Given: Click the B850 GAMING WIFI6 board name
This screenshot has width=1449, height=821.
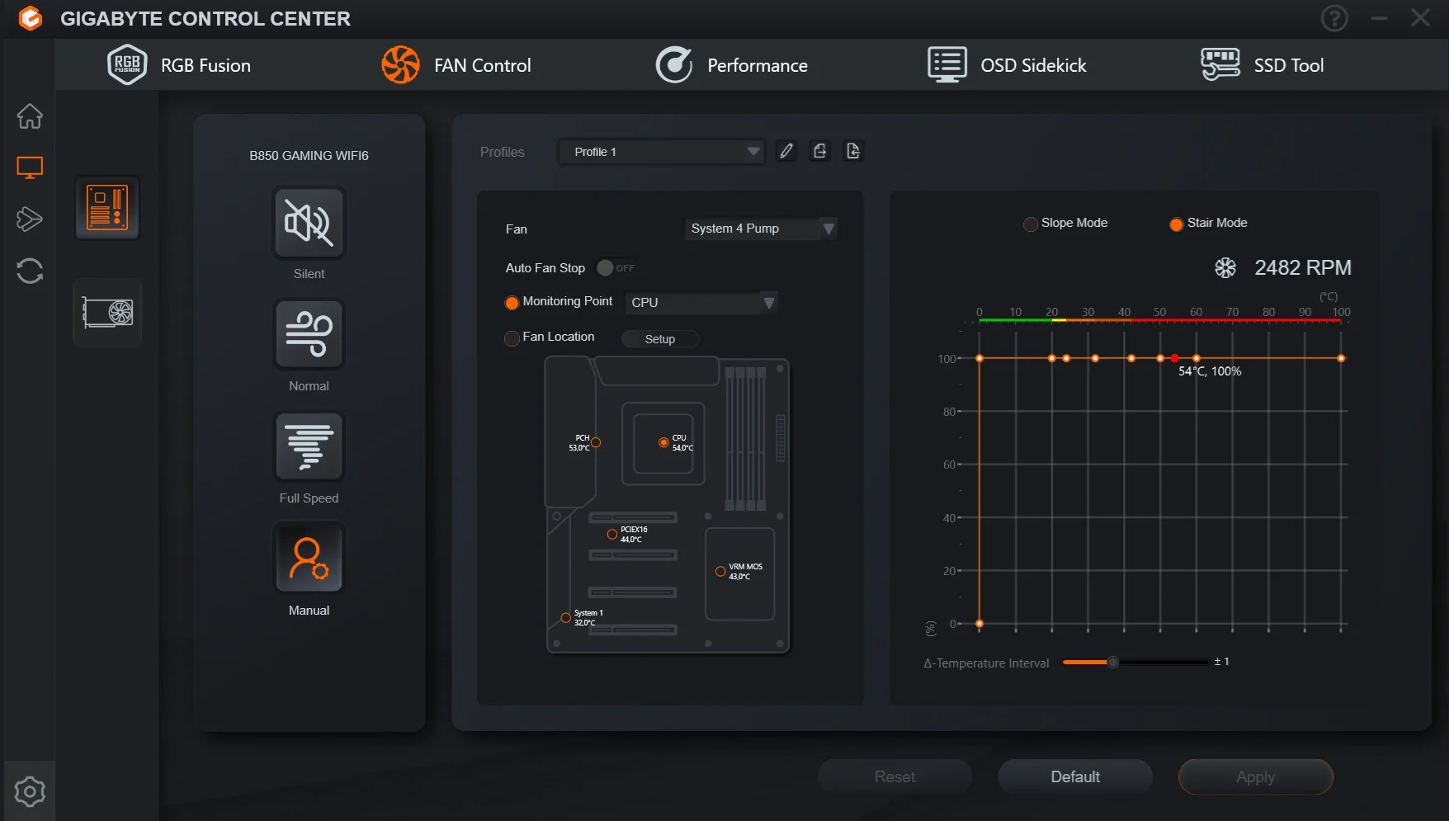Looking at the screenshot, I should (309, 155).
